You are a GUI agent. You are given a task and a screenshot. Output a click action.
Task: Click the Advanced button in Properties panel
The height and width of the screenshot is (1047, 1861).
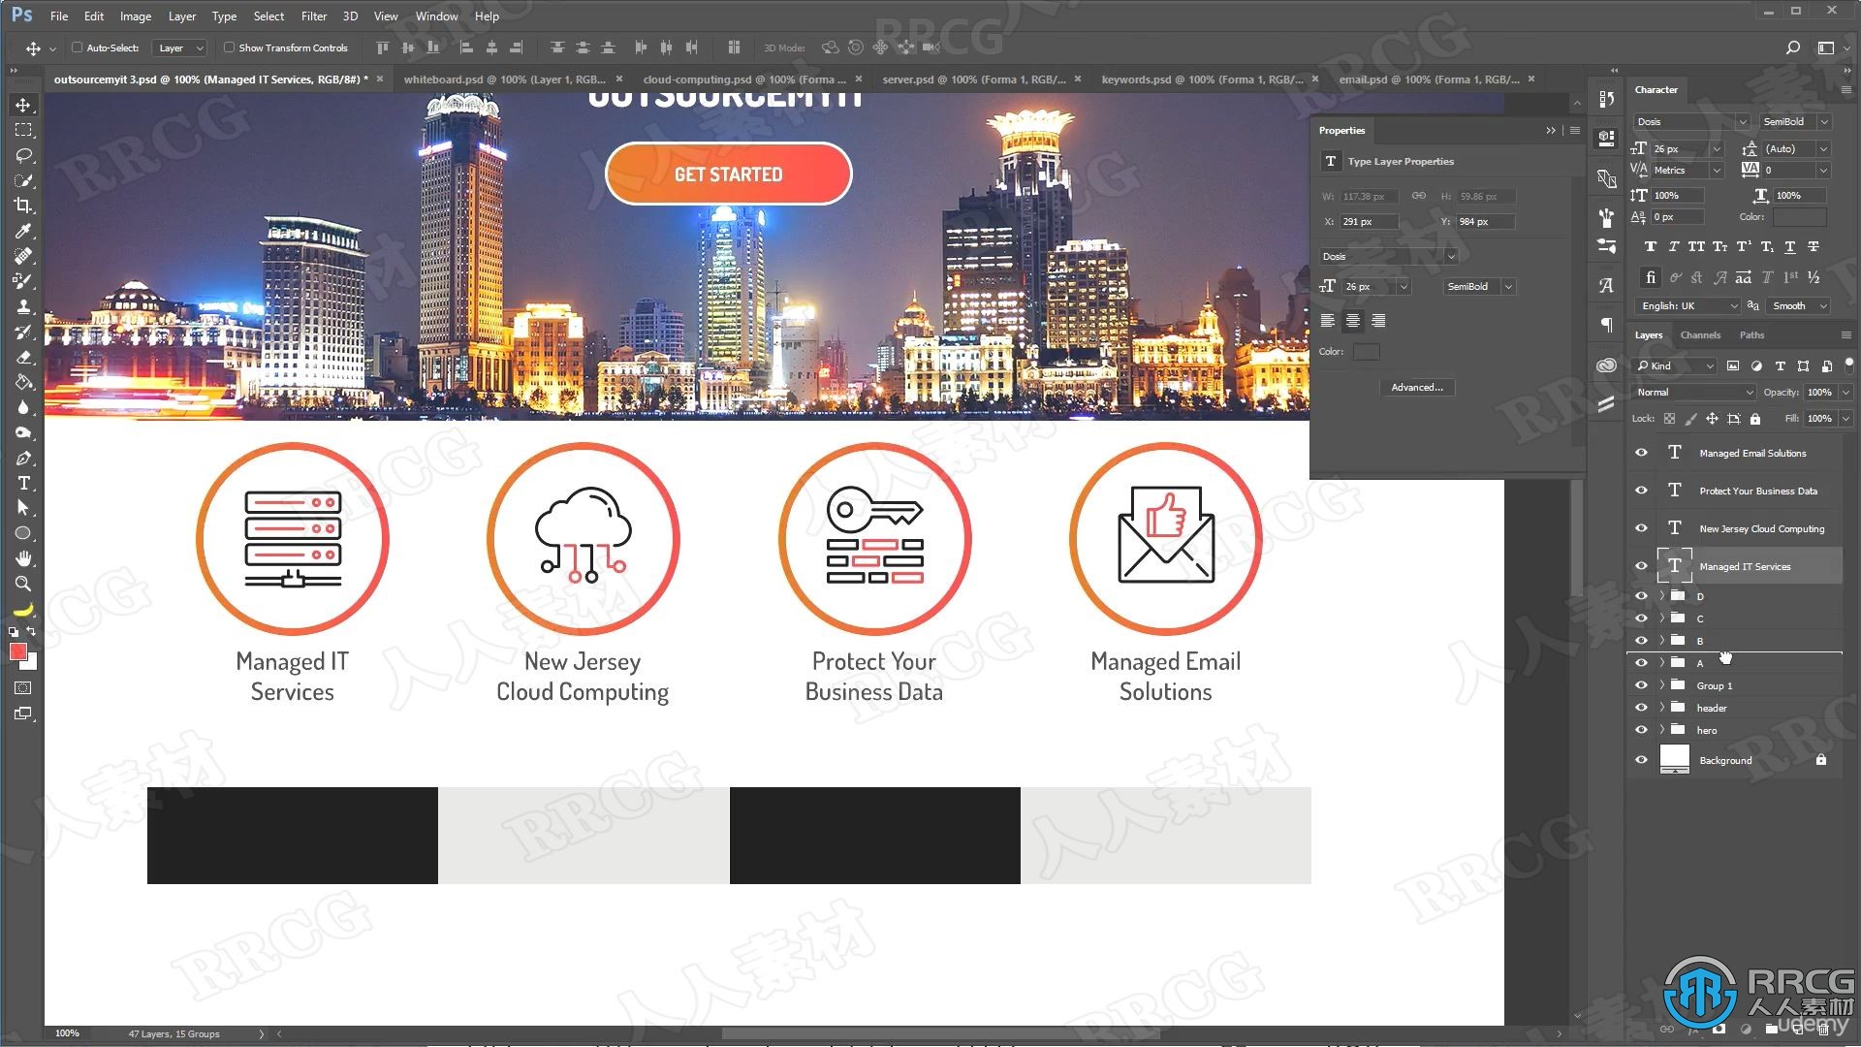tap(1417, 388)
